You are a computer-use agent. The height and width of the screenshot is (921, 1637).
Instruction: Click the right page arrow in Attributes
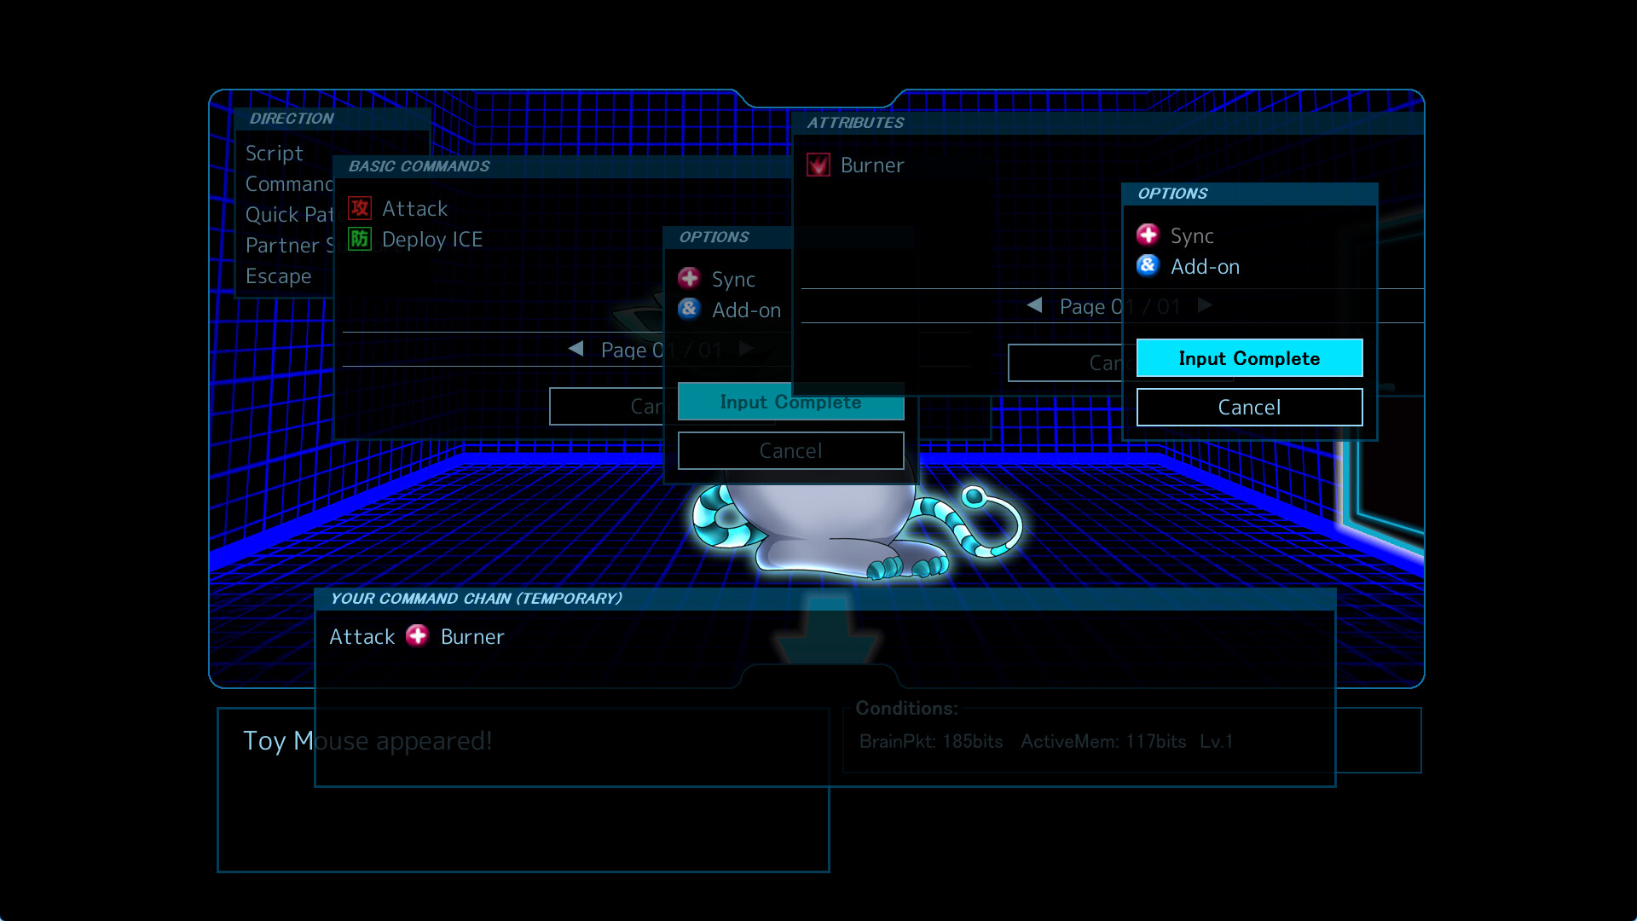tap(1205, 305)
